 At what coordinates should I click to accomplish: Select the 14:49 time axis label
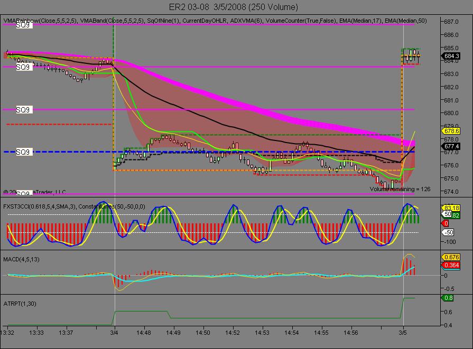(173, 333)
